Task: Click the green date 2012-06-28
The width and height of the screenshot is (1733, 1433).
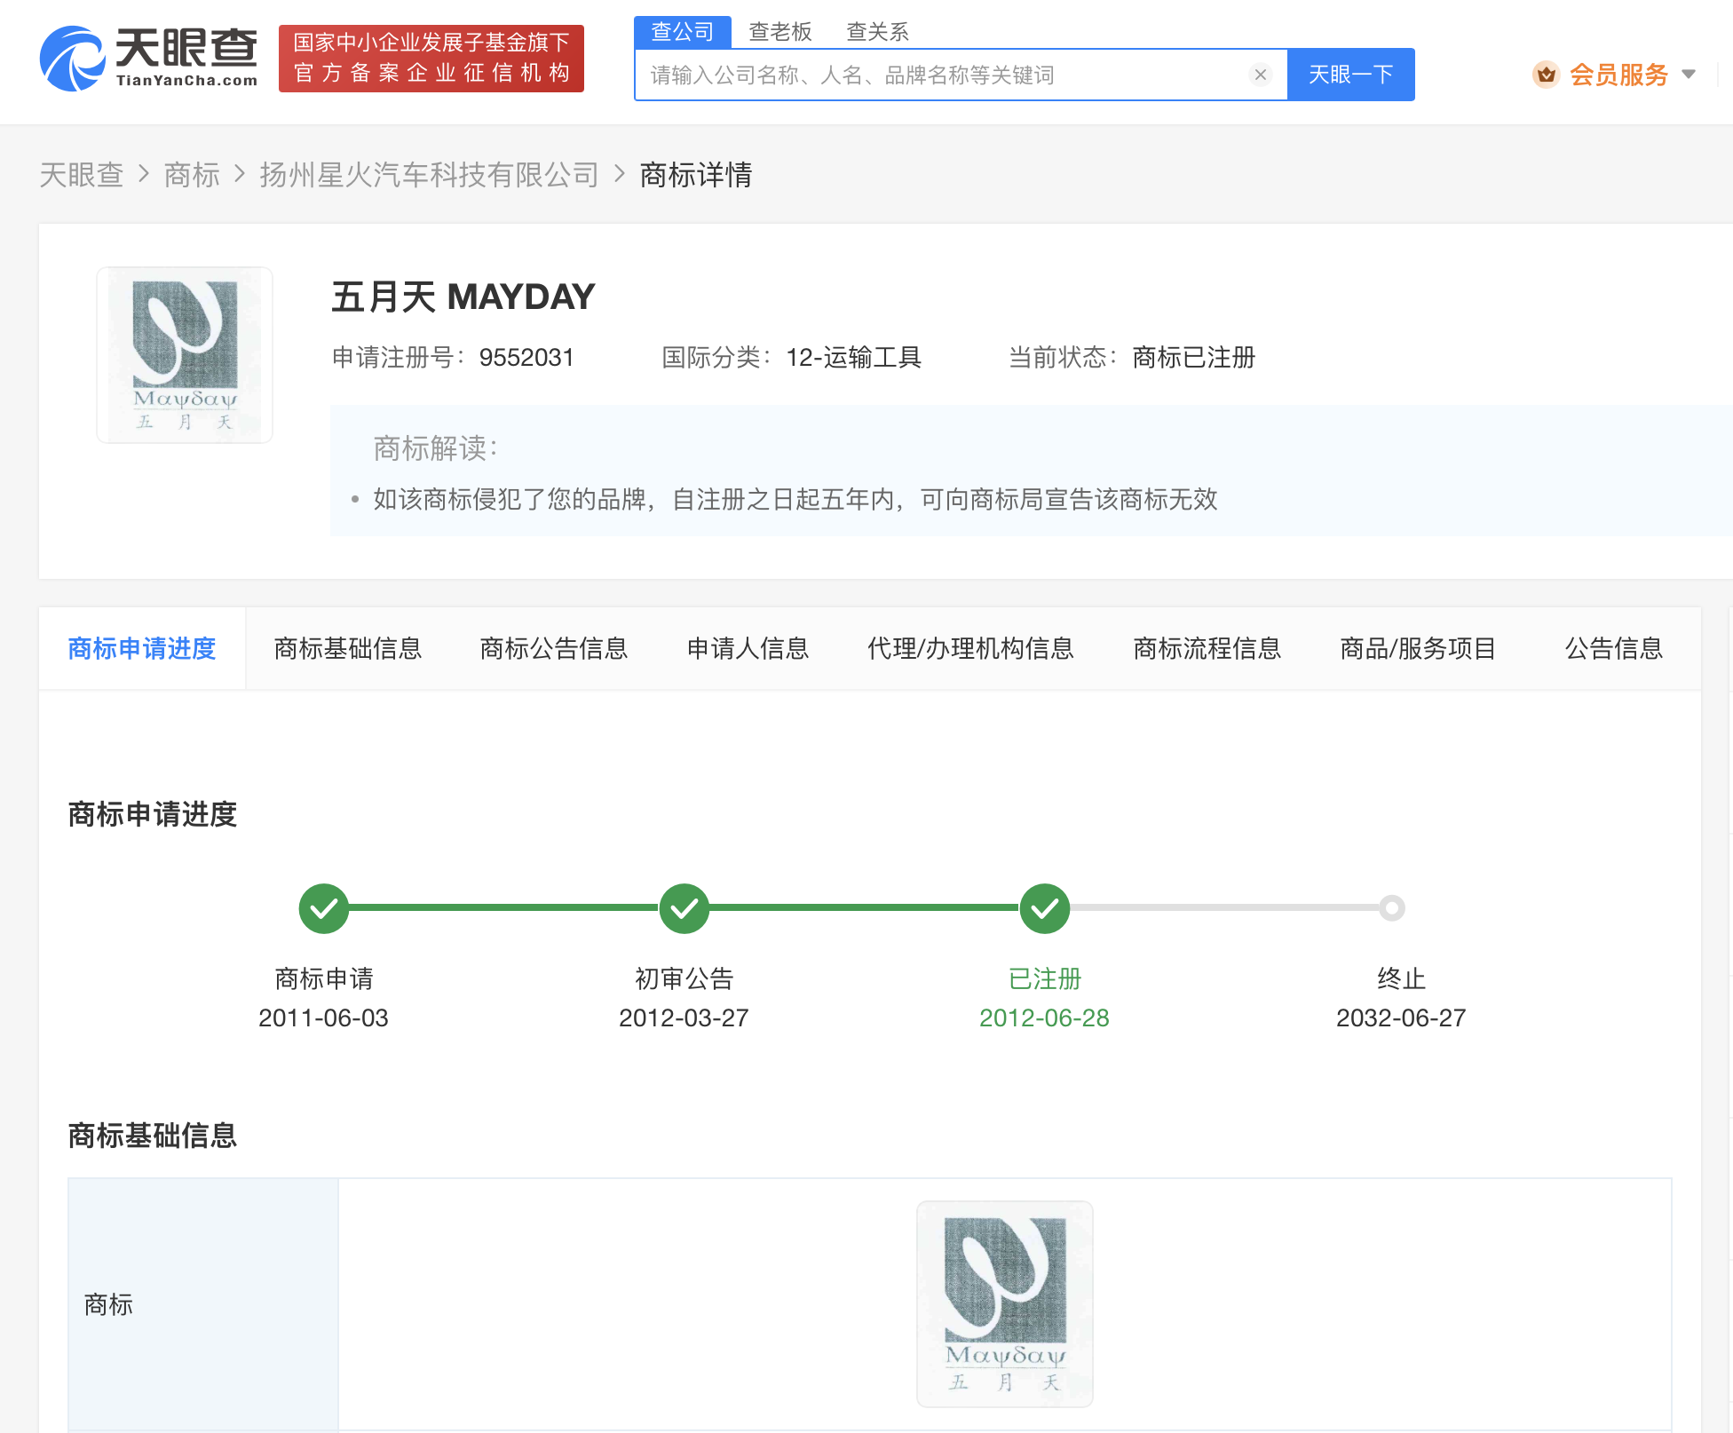Action: click(x=1044, y=1017)
